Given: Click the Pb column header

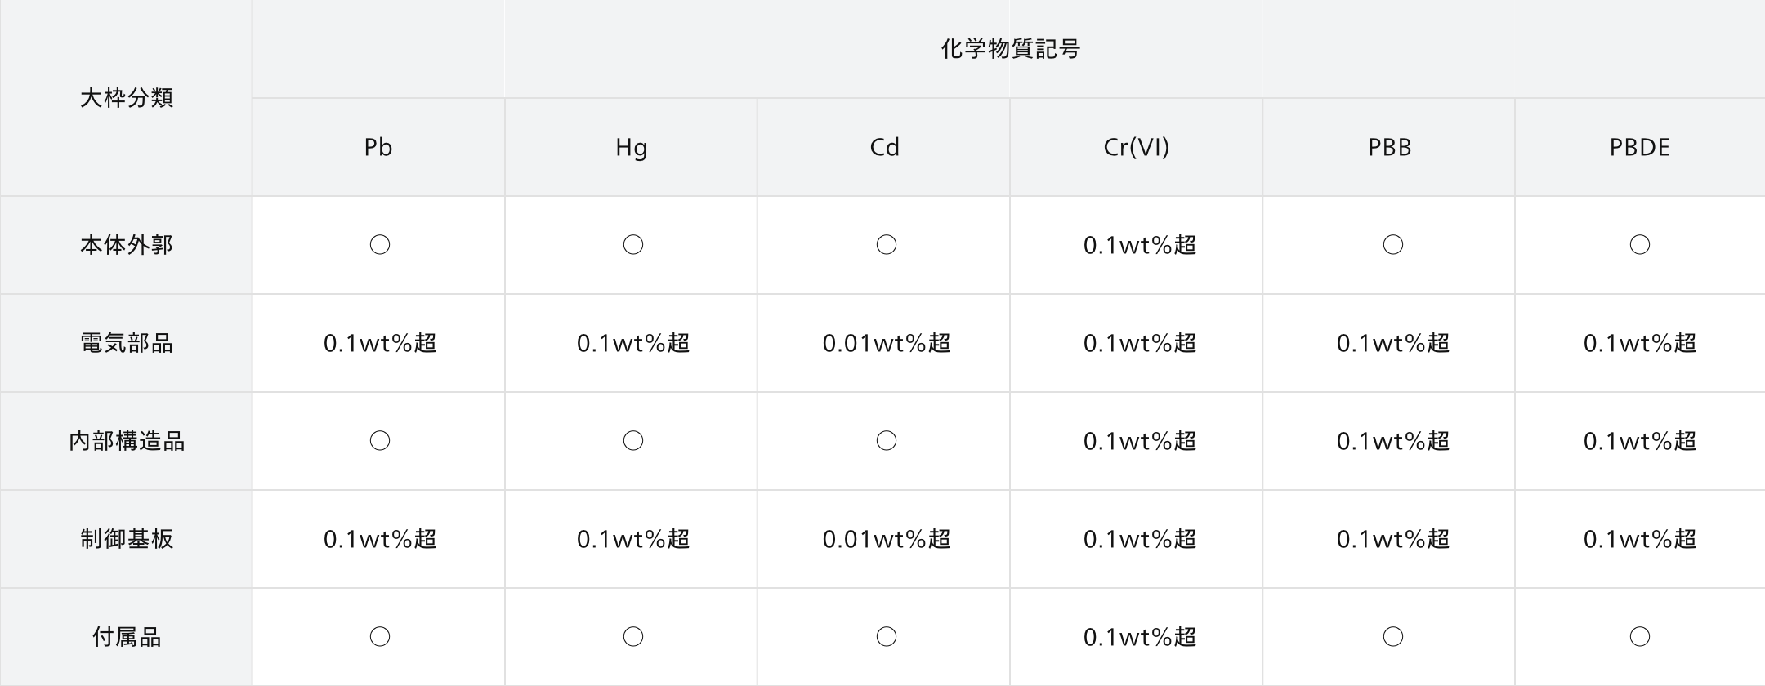Looking at the screenshot, I should click(x=378, y=147).
